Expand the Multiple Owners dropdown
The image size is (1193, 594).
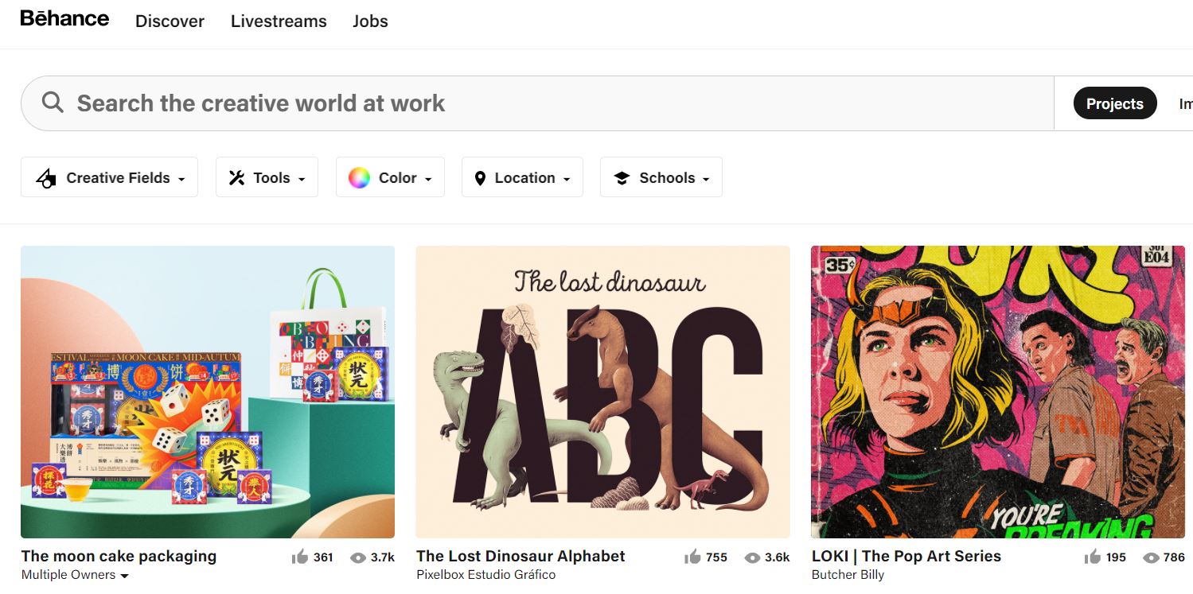tap(75, 575)
